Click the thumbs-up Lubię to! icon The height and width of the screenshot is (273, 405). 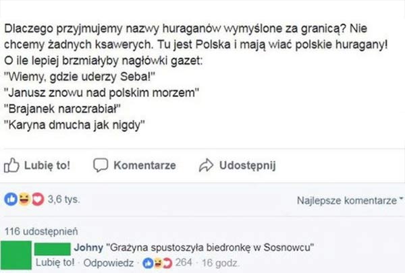point(11,166)
